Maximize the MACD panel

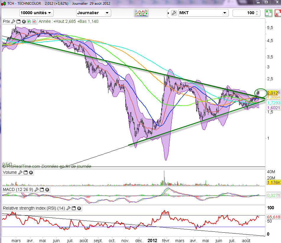pos(42,189)
